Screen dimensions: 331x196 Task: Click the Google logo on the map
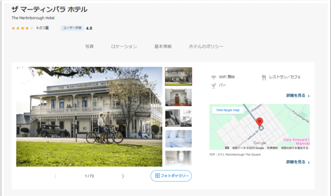[x=259, y=143]
